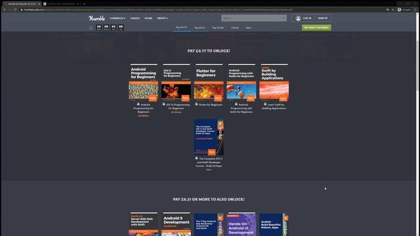Click the 'Pay £0.77 to unlock!' heading
Screen dimensions: 420x236
click(209, 51)
